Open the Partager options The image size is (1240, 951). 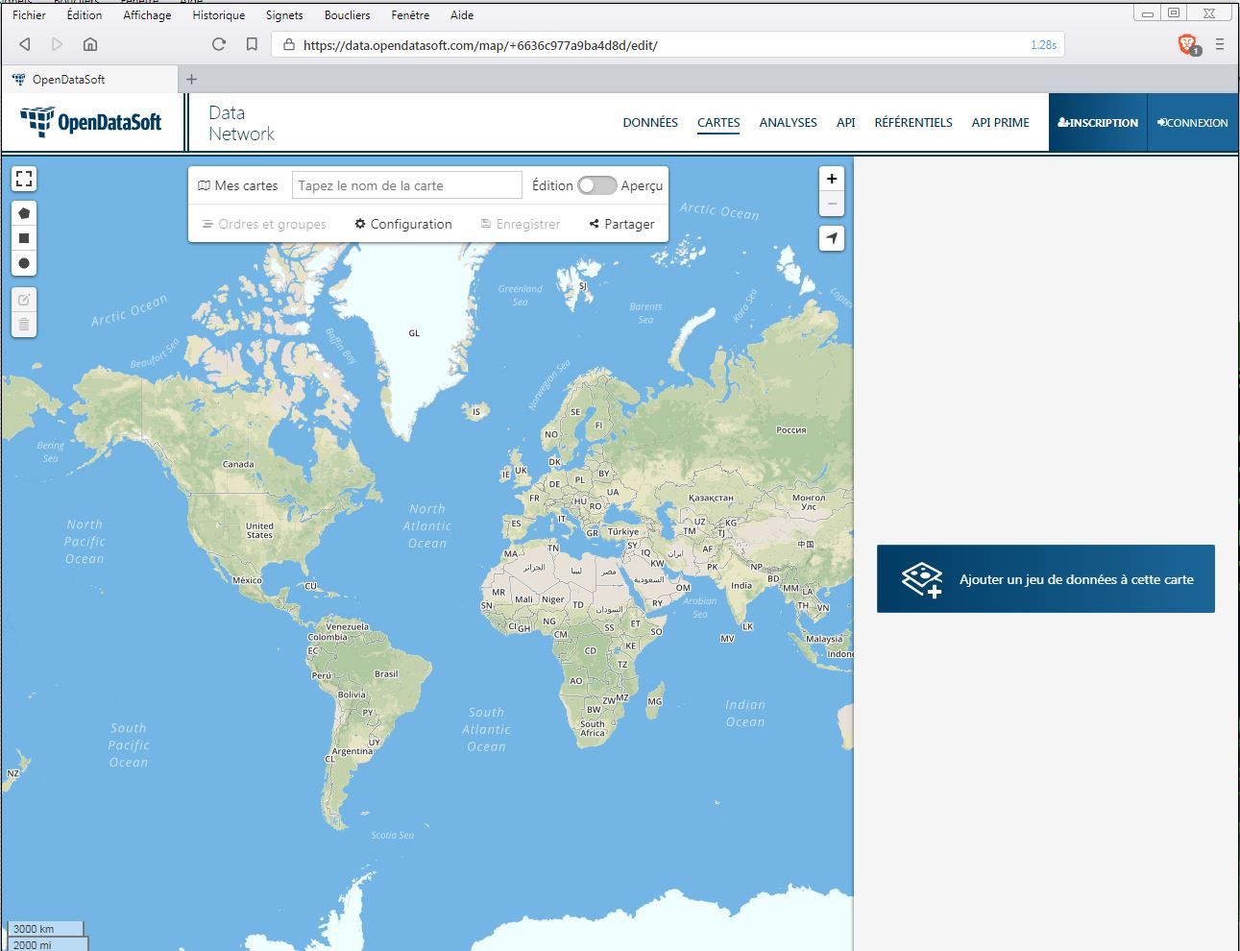click(622, 224)
